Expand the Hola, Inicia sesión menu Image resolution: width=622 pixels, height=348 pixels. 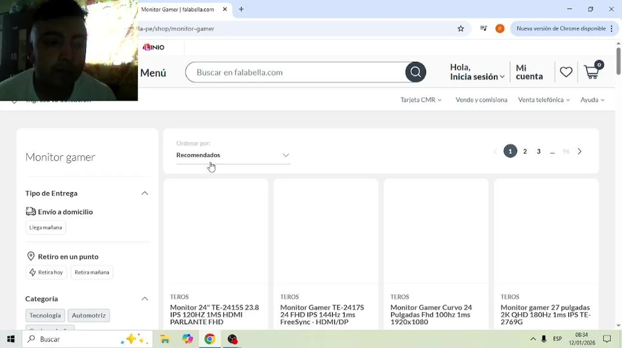[477, 72]
